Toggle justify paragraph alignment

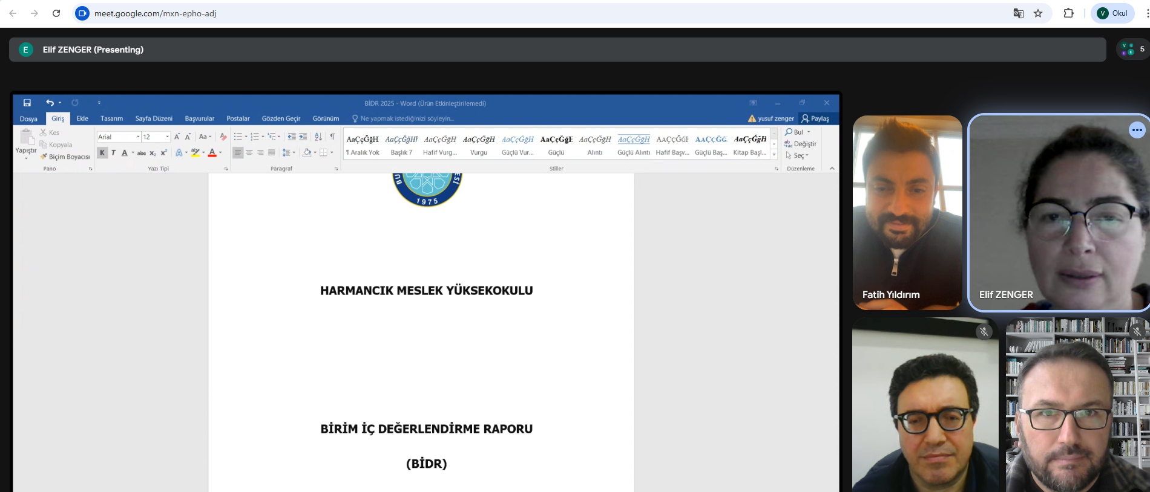271,153
